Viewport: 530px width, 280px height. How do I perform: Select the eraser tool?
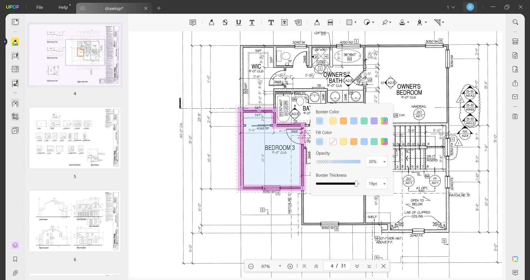(x=330, y=23)
